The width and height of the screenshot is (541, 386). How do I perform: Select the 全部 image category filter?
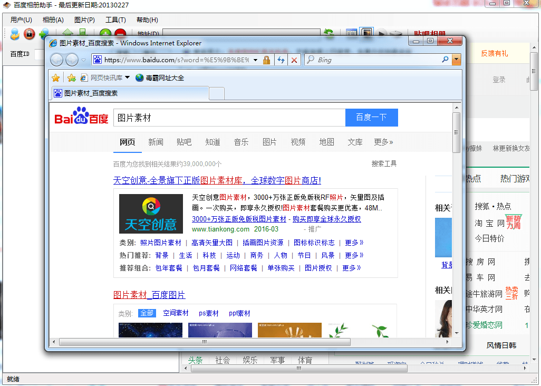coord(147,313)
